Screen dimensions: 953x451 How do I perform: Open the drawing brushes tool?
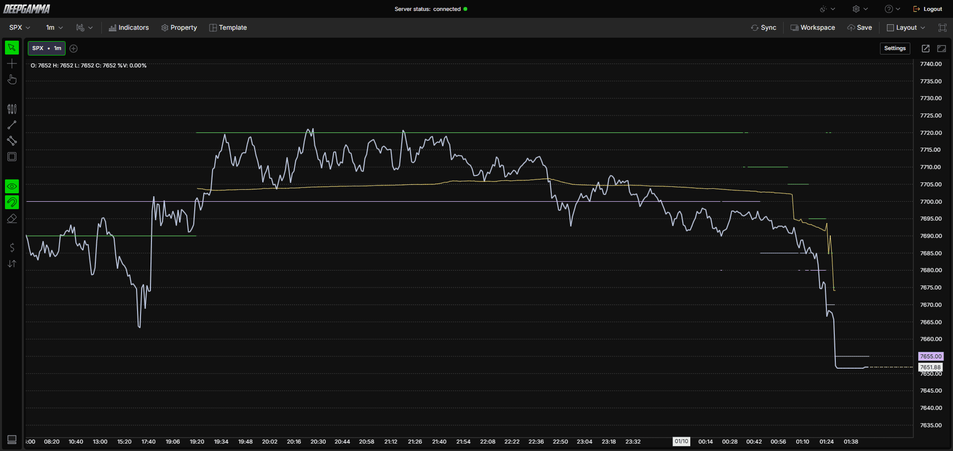tap(12, 109)
